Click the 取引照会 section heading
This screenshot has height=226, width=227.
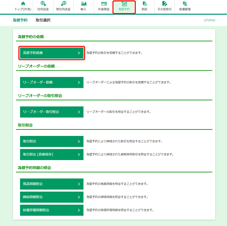pyautogui.click(x=25, y=125)
